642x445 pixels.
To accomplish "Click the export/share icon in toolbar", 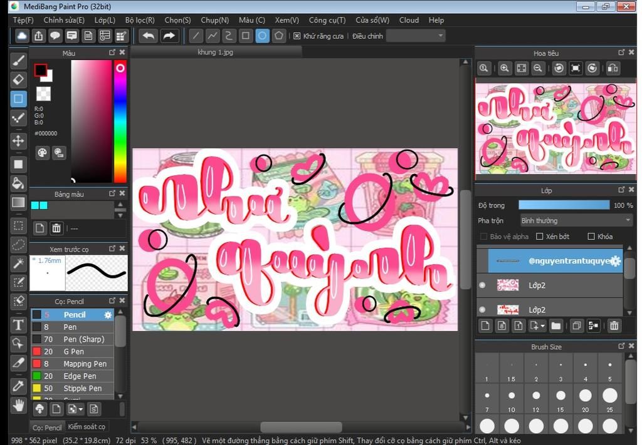I will (x=38, y=36).
